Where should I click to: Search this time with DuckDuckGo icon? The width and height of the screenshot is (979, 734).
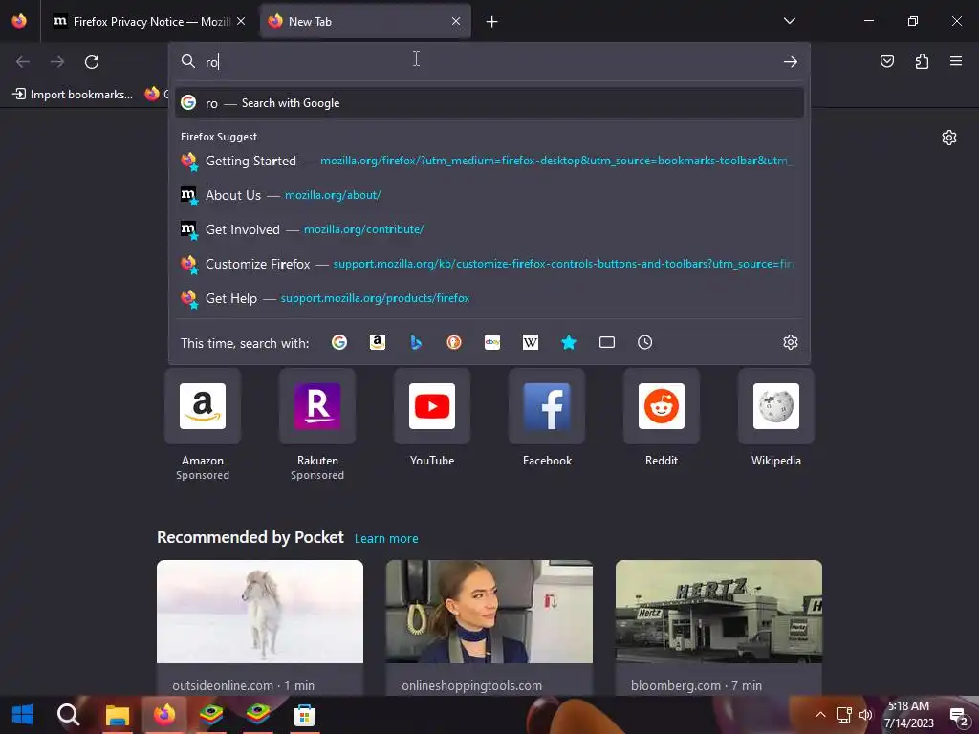(x=454, y=342)
